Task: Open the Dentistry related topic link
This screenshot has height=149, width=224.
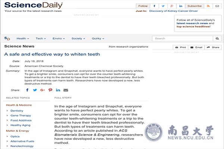Action: pos(17,111)
